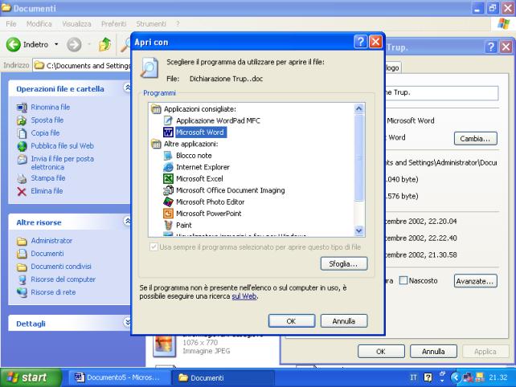Expand the Dettagli panel
The width and height of the screenshot is (516, 387).
click(x=127, y=322)
